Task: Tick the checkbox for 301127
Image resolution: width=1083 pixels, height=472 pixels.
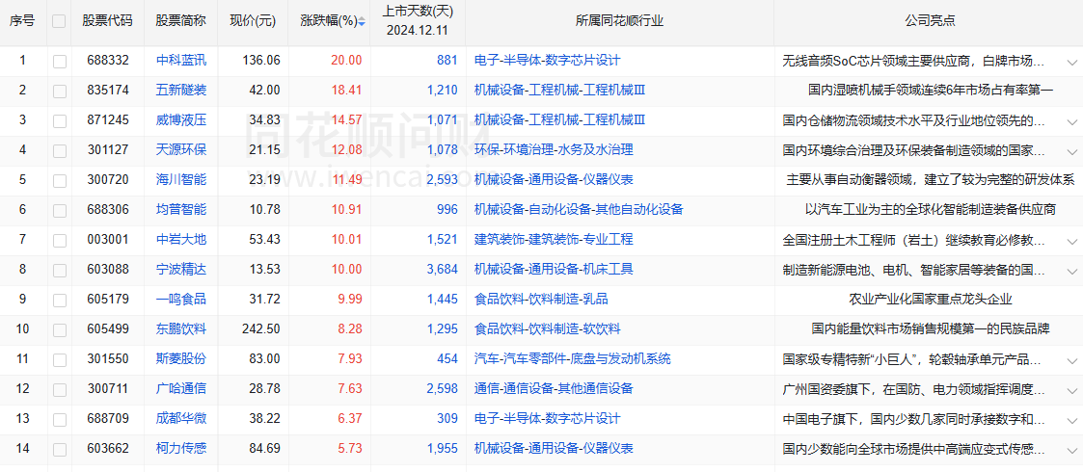Action: [60, 150]
